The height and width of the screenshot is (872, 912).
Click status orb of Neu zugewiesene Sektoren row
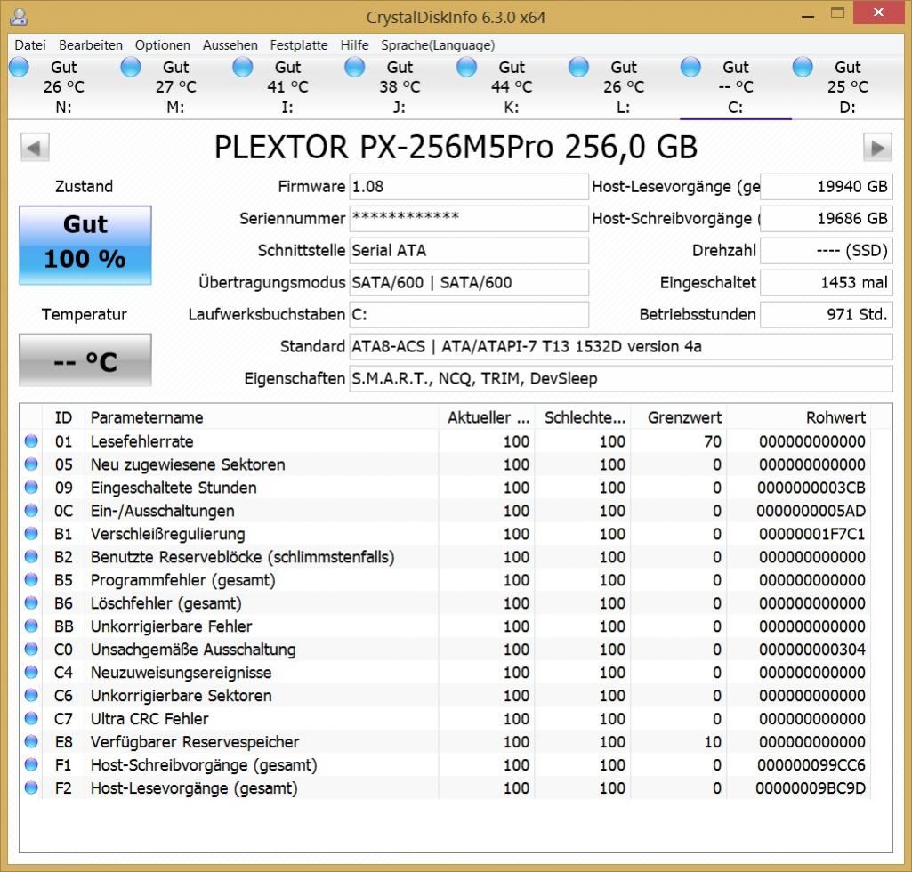[31, 464]
